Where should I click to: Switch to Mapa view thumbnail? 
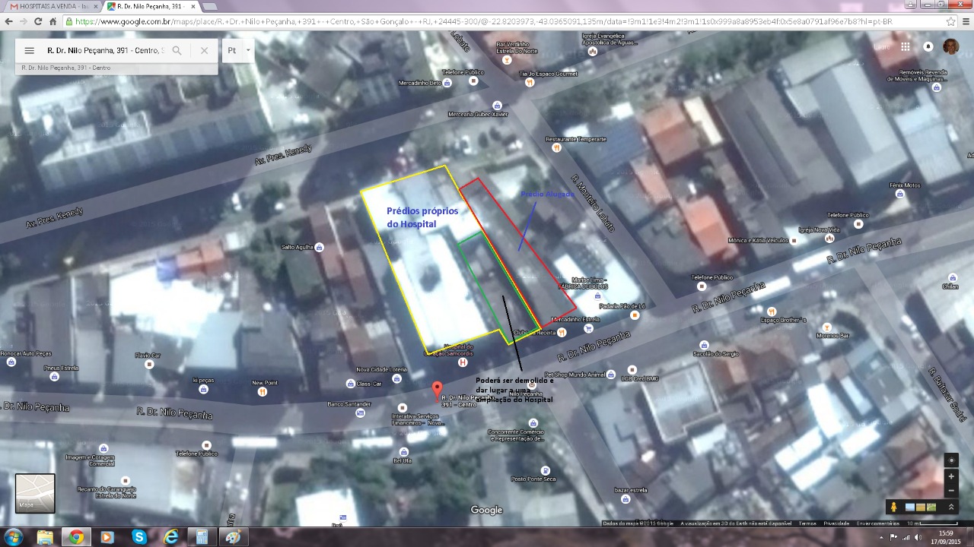pyautogui.click(x=35, y=493)
